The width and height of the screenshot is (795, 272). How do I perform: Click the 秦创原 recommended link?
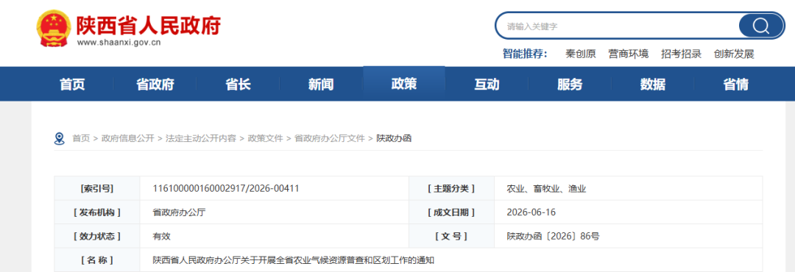[x=581, y=54]
